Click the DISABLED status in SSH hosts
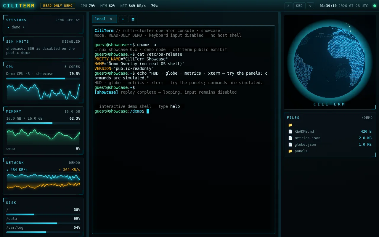The width and height of the screenshot is (379, 237). tap(71, 41)
